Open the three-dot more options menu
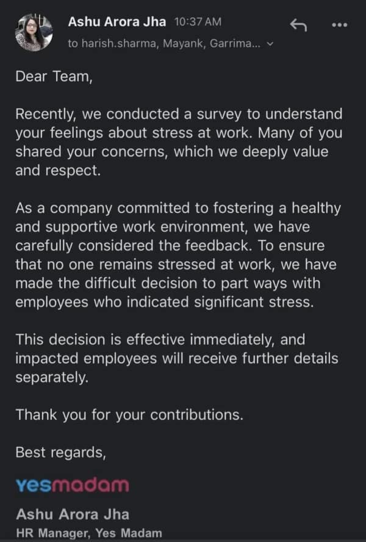Screen dimensions: 366x542 [x=339, y=25]
